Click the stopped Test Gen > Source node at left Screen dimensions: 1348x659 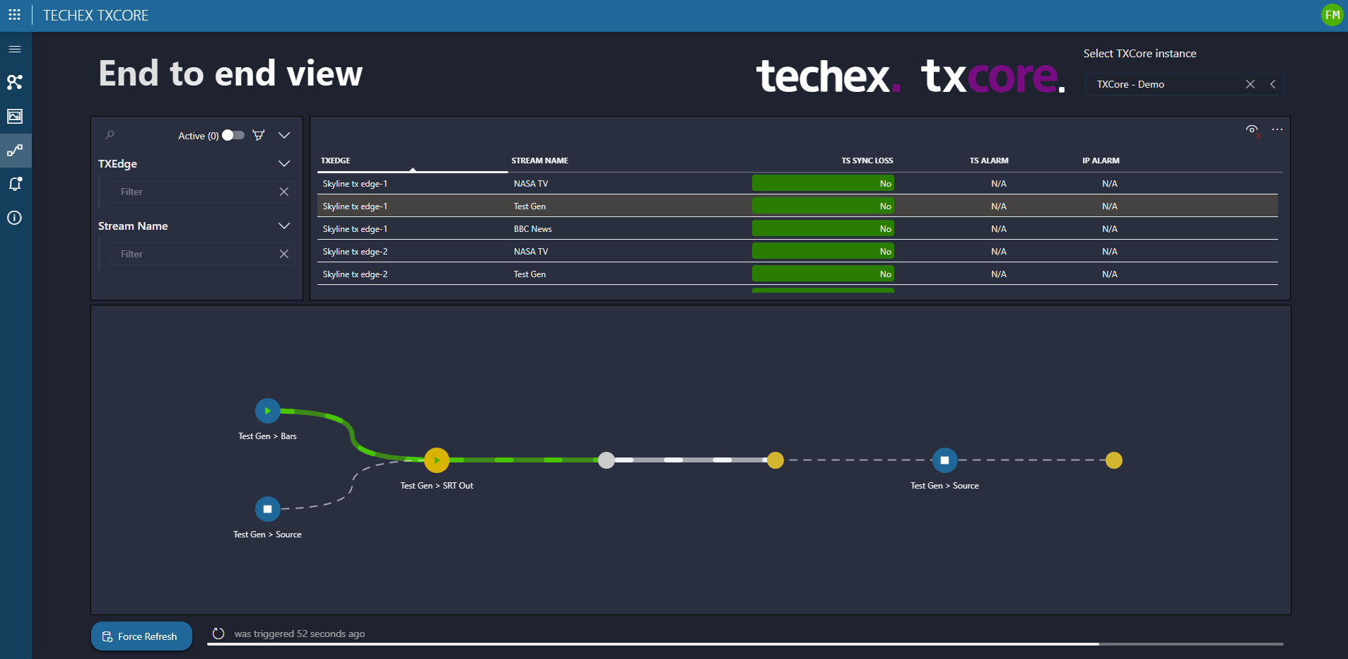point(267,509)
